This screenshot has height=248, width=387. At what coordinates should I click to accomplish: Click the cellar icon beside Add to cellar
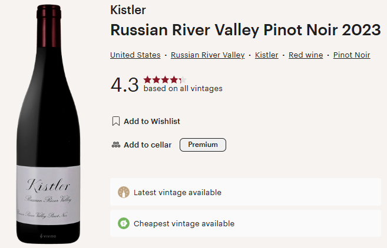point(116,145)
